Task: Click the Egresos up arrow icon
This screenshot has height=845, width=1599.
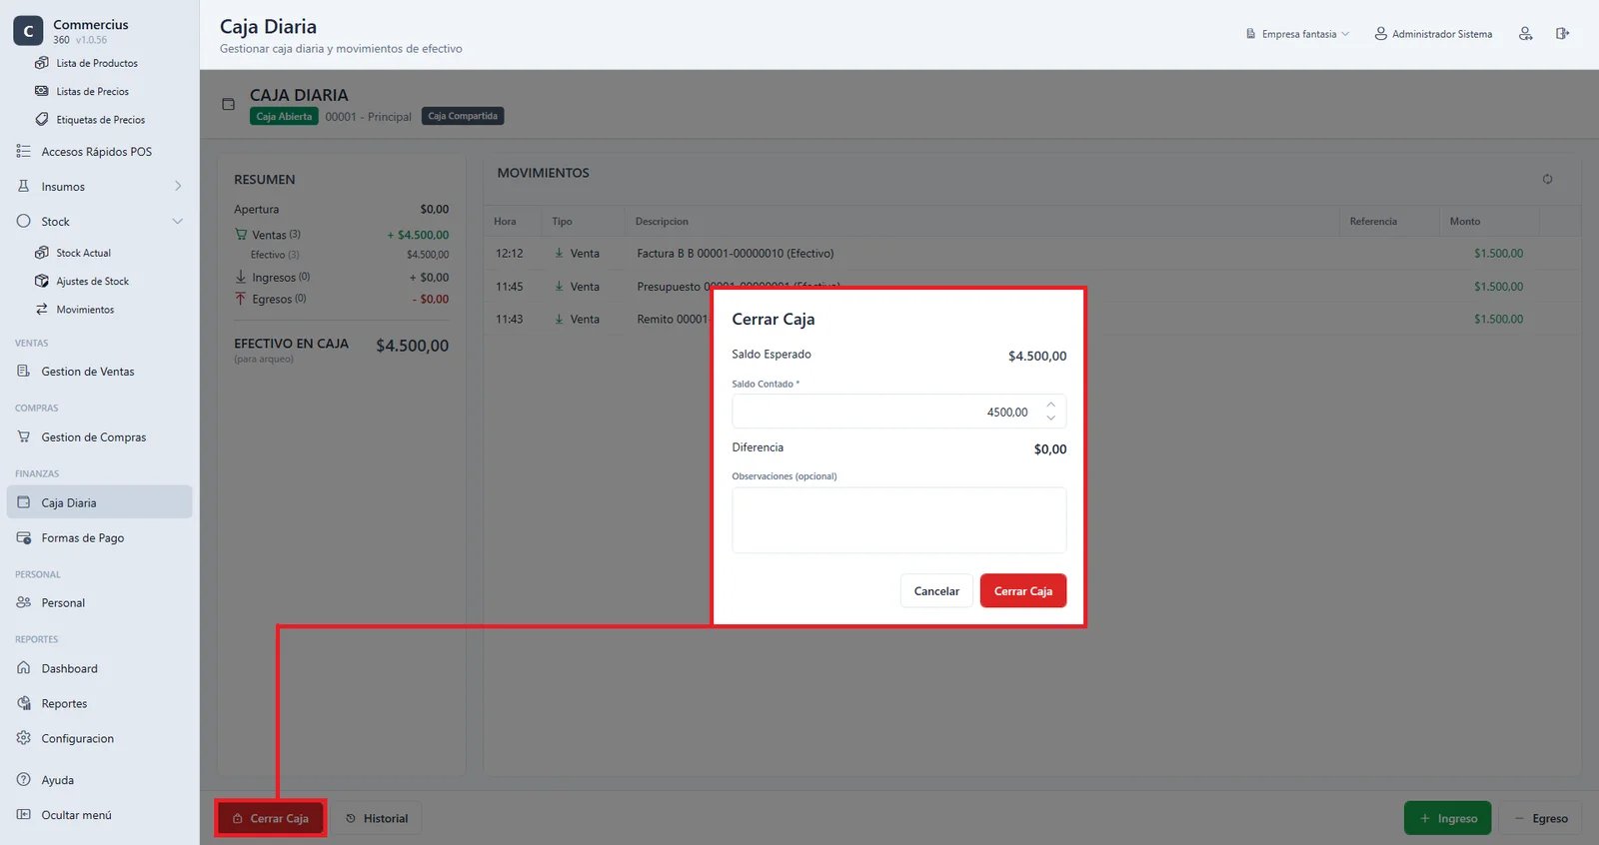Action: click(x=241, y=299)
